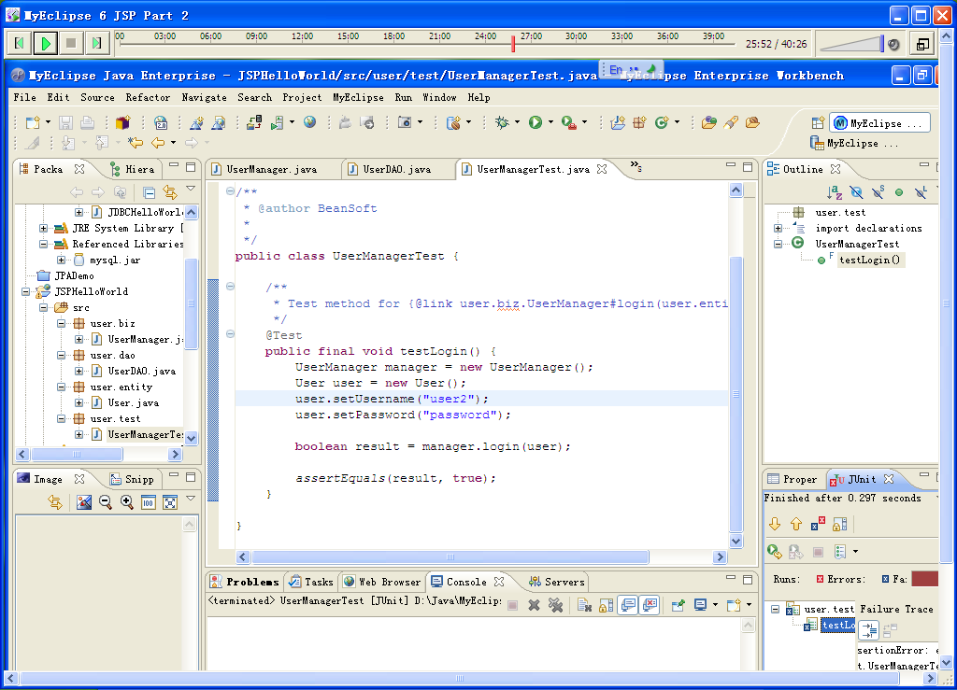
Task: Toggle Hide Static Members in Outline
Action: point(878,192)
